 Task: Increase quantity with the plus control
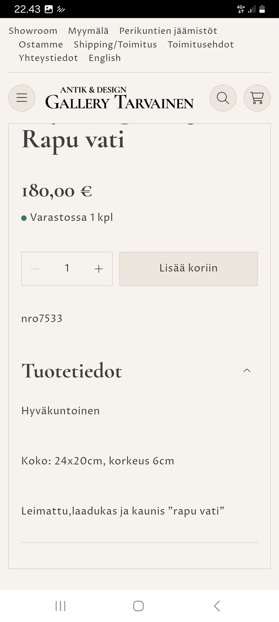[99, 269]
